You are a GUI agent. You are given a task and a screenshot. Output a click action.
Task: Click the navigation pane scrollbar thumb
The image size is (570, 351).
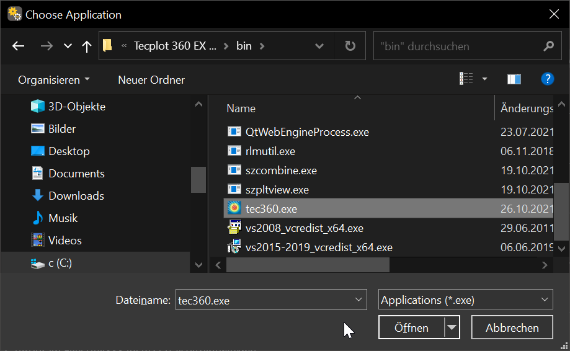(198, 179)
